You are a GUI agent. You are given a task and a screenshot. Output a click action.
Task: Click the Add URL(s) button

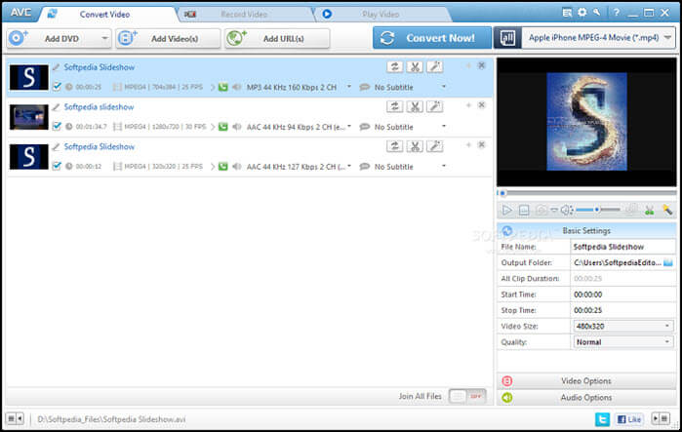277,38
